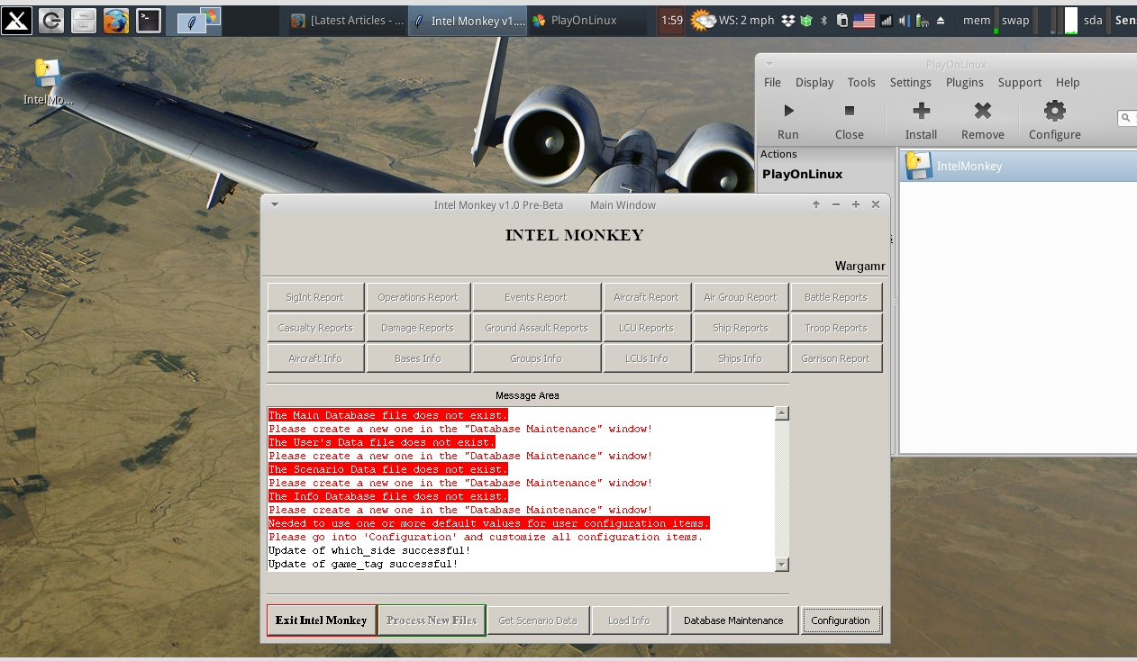Click the Process New Files button
The width and height of the screenshot is (1137, 661).
[432, 620]
